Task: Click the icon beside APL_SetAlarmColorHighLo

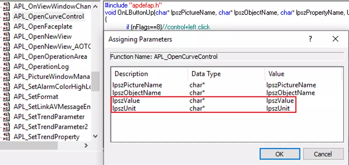Action: (6, 87)
